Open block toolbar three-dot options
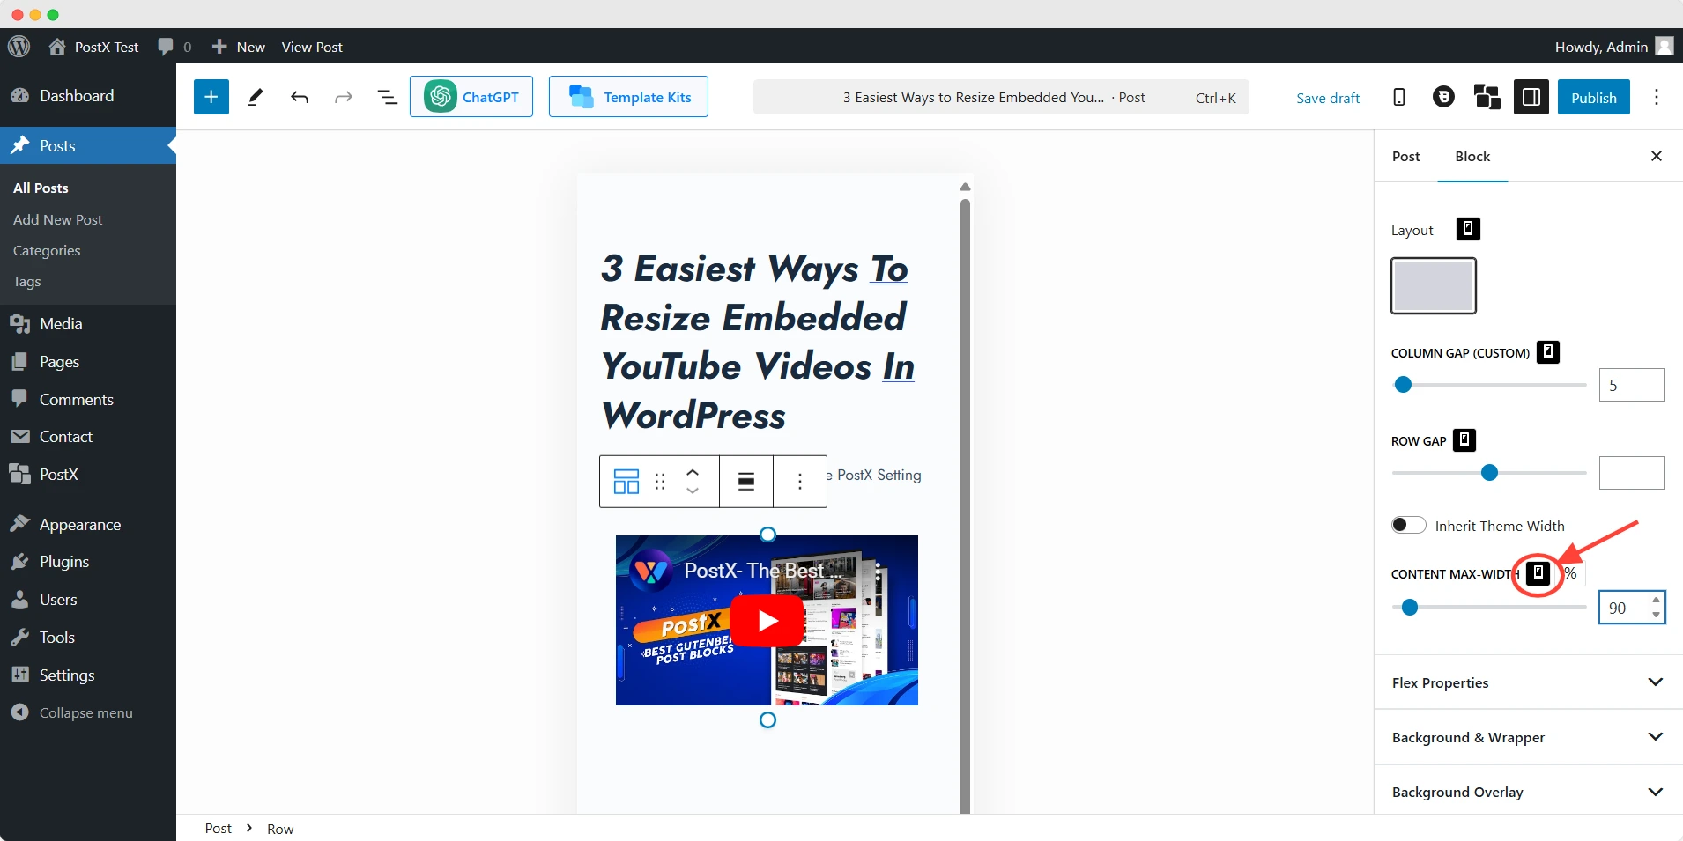The width and height of the screenshot is (1683, 841). coord(800,482)
